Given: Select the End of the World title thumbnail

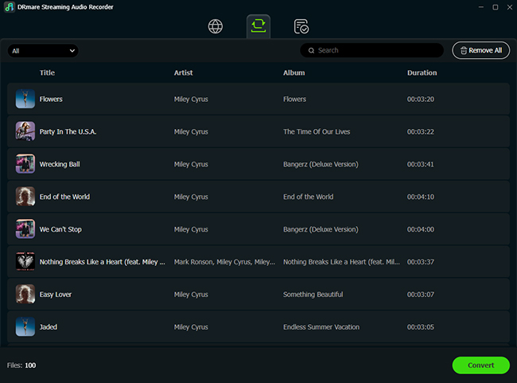Looking at the screenshot, I should coord(25,196).
